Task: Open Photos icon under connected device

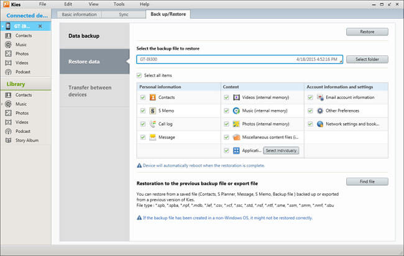Action: click(x=9, y=54)
